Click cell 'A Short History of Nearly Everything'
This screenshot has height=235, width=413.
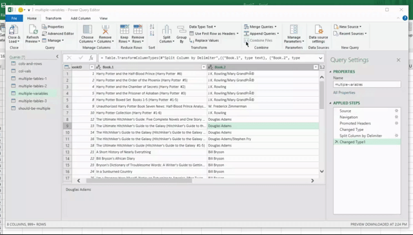(151, 152)
